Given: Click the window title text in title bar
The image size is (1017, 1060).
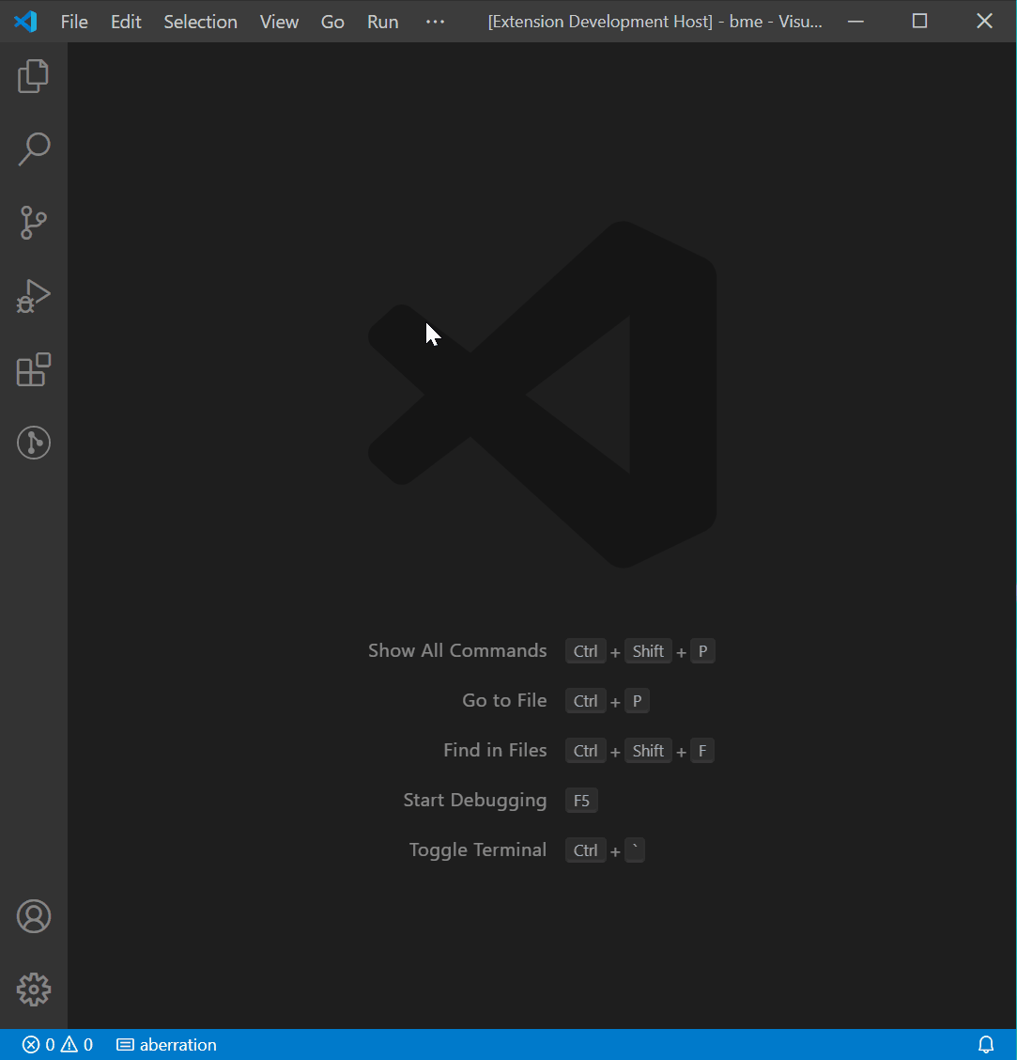Looking at the screenshot, I should [655, 22].
